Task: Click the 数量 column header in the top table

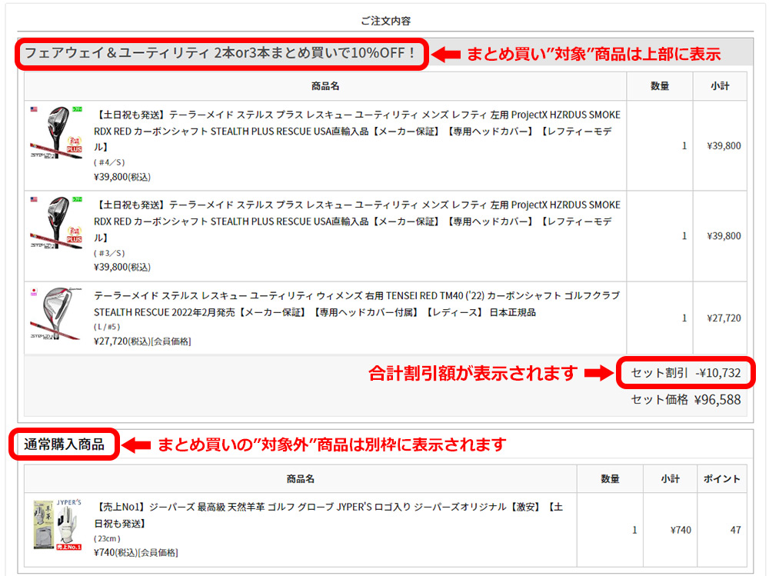Action: [659, 85]
